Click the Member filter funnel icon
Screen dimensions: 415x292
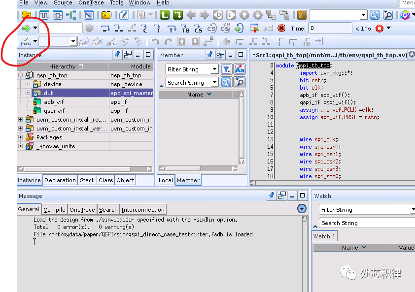click(x=226, y=69)
